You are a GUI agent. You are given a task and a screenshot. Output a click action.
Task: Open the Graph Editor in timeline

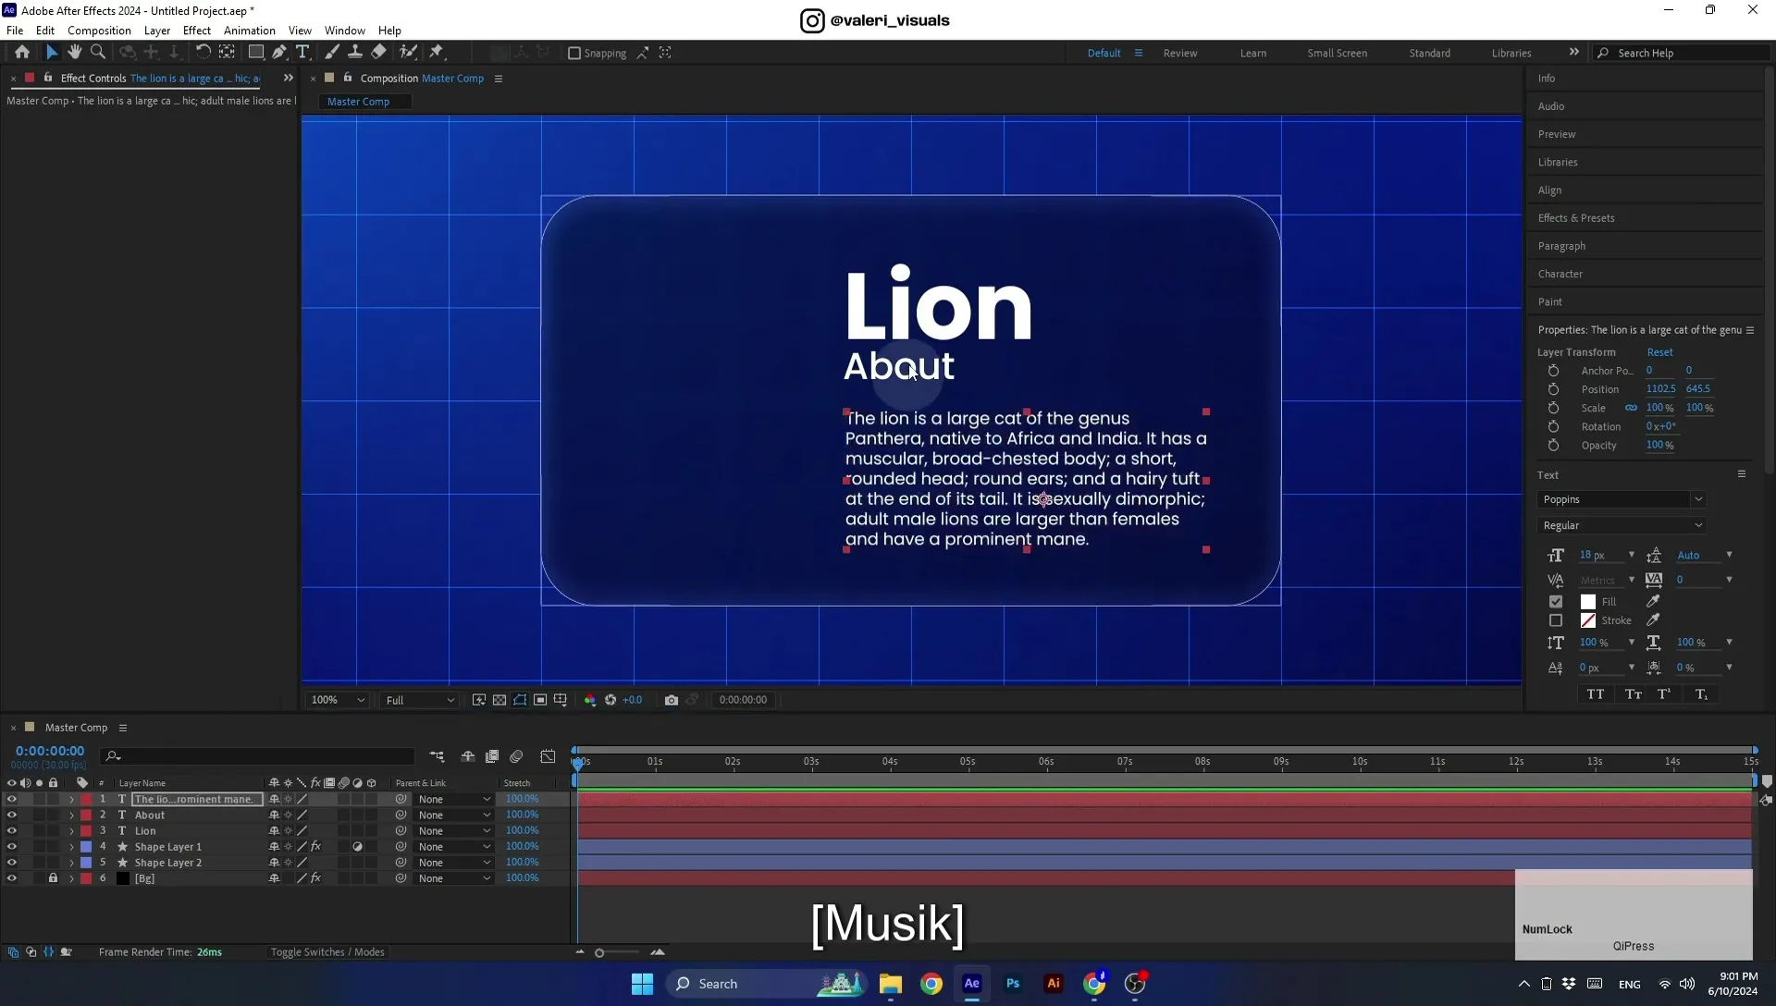(x=548, y=756)
